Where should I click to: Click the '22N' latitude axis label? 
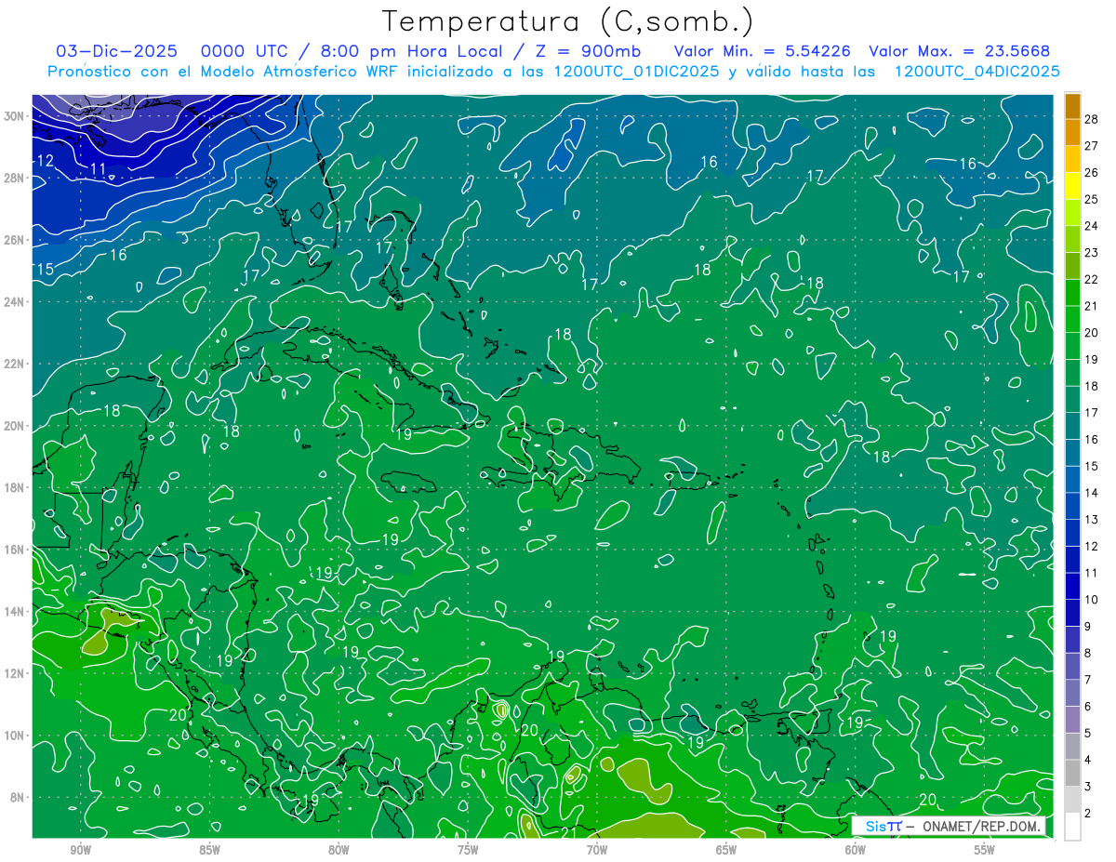pos(15,364)
